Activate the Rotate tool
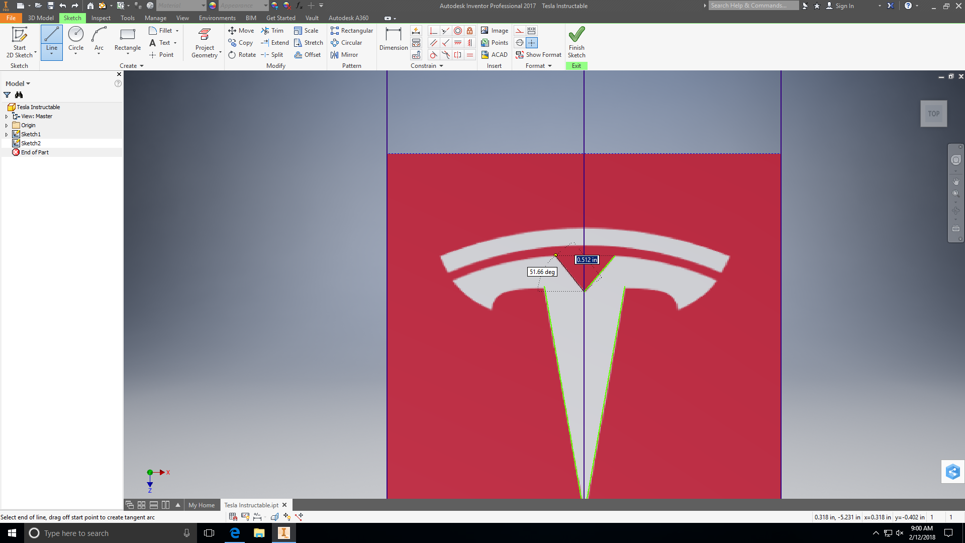 coord(242,55)
